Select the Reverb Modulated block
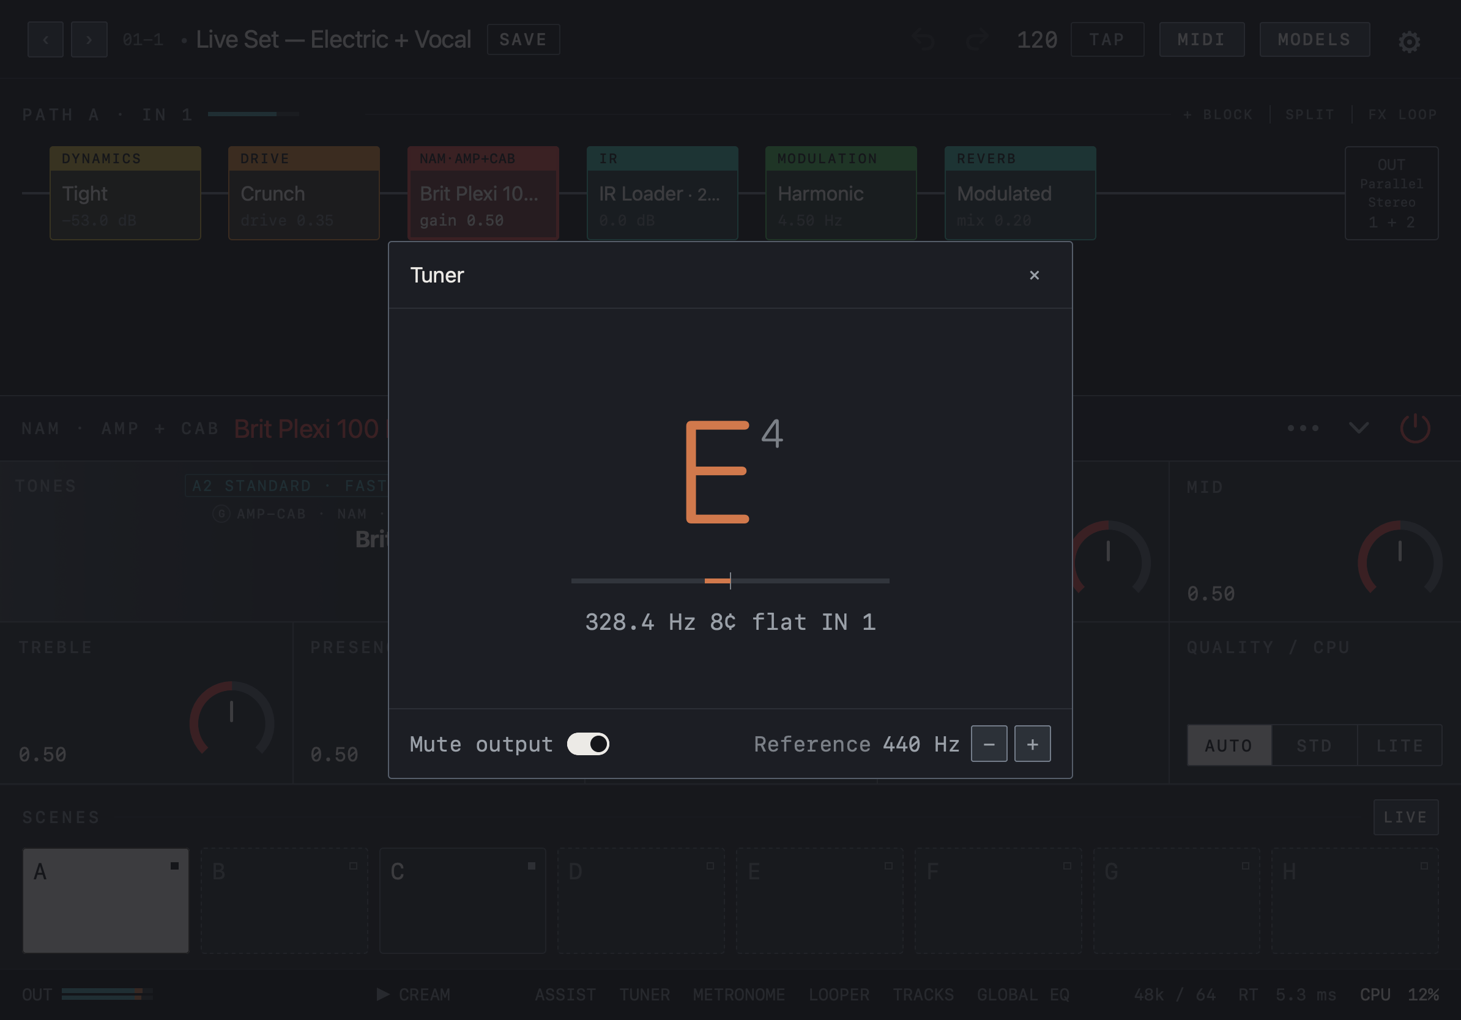Viewport: 1461px width, 1020px height. point(1020,193)
